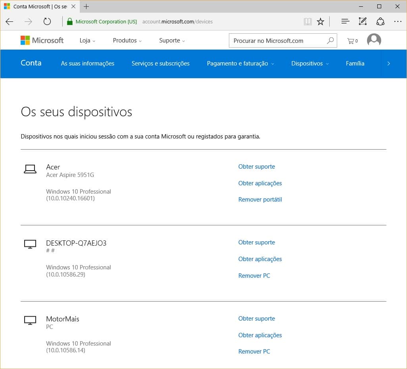
Task: Click version text 10.0.10240.16601
Action: tap(70, 198)
